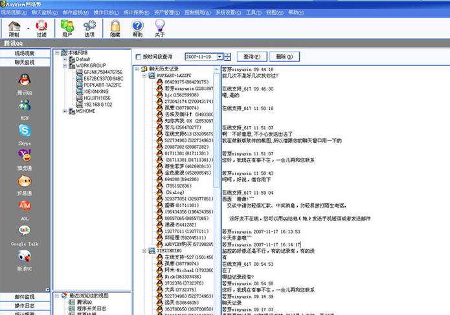This screenshot has width=450, height=315.
Task: Open the 统计报表 menu
Action: [137, 12]
